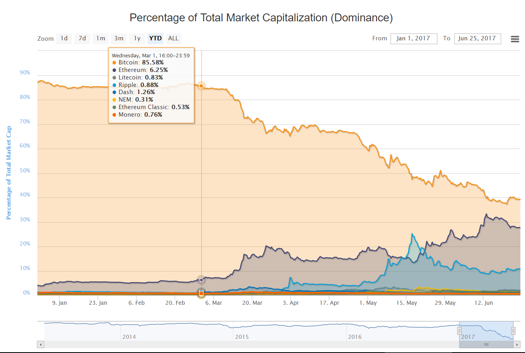Set zoom range to 3m
This screenshot has height=353, width=525.
[x=119, y=38]
